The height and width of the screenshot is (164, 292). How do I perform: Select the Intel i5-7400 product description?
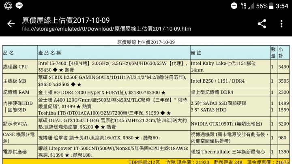pyautogui.click(x=114, y=66)
